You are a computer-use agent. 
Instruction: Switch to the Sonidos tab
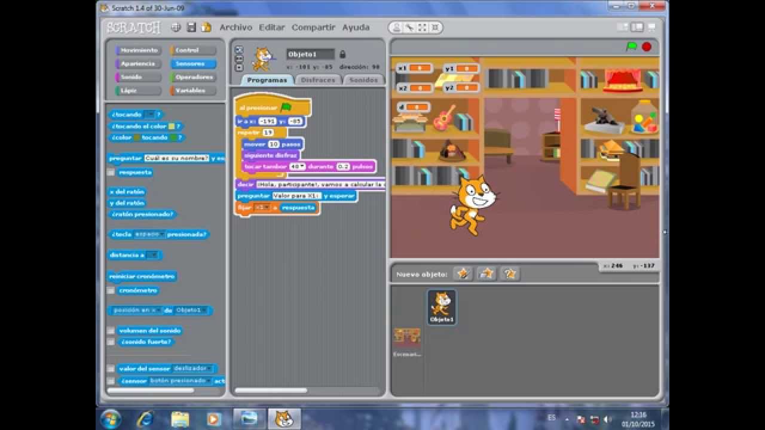363,79
